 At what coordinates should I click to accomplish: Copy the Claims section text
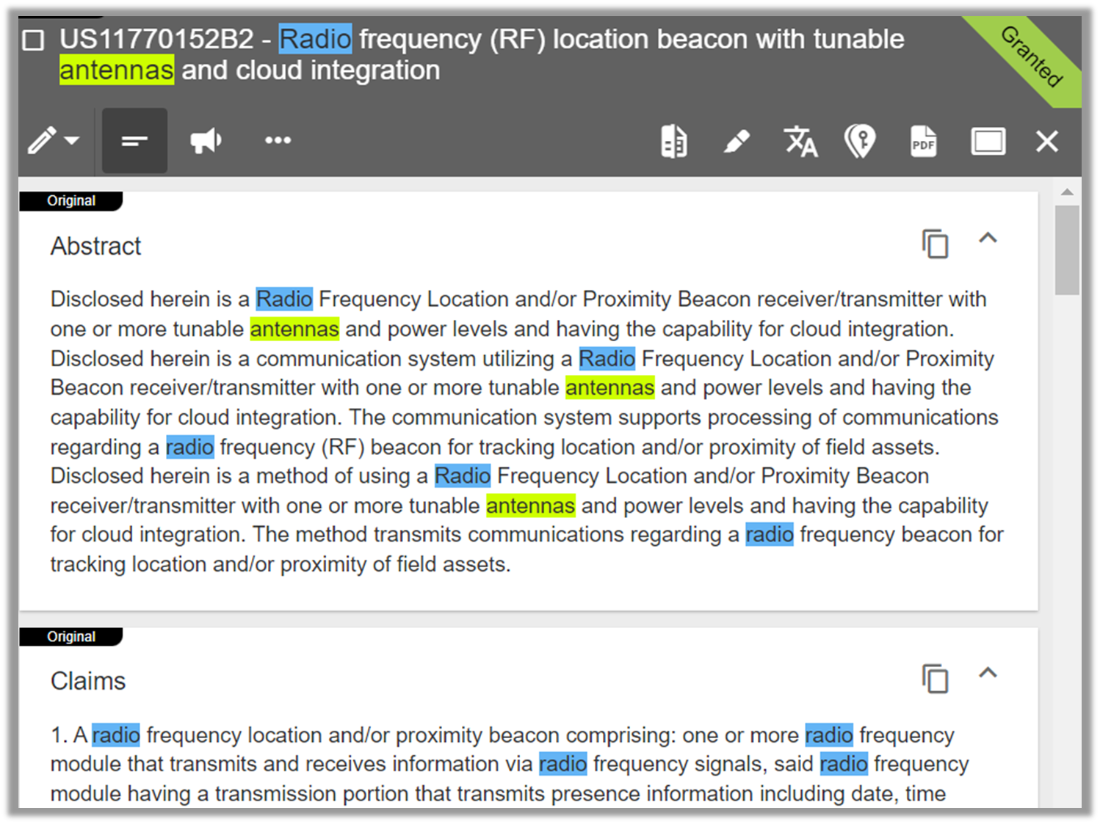click(935, 679)
